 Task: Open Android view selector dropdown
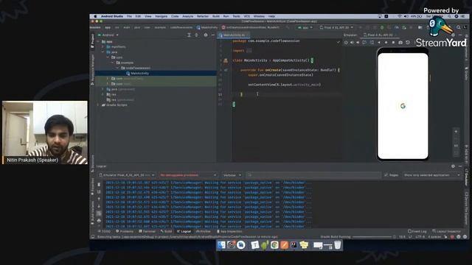click(108, 35)
